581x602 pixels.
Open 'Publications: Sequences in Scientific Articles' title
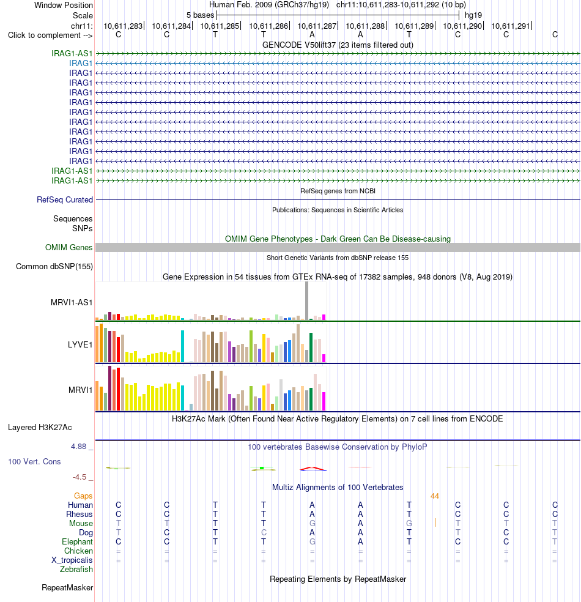[338, 210]
